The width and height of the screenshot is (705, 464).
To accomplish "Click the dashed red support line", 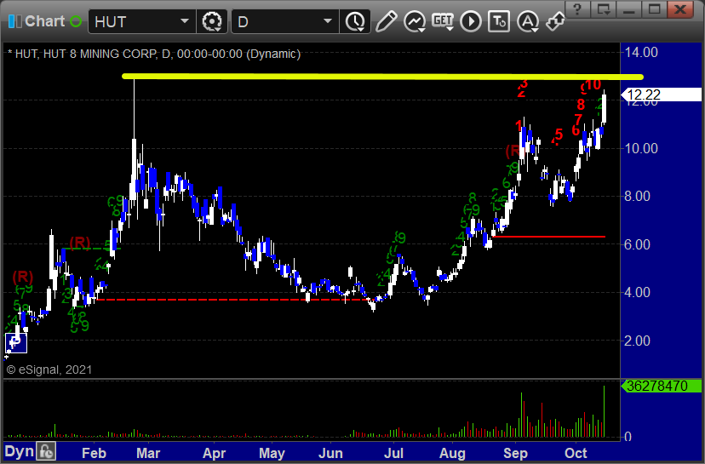I will click(x=234, y=300).
